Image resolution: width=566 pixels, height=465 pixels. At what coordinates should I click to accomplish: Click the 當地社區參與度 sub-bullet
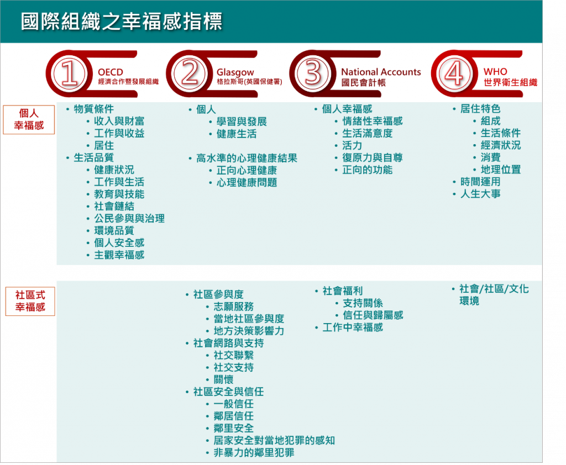pos(249,319)
